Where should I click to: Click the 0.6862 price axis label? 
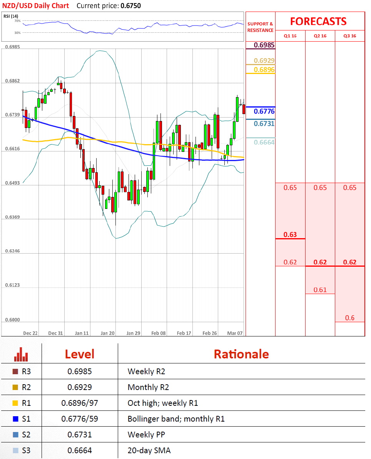(x=13, y=81)
